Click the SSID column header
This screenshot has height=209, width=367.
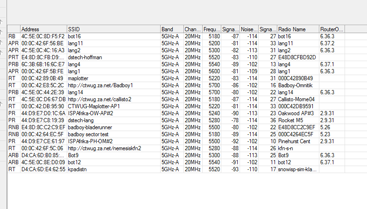113,29
